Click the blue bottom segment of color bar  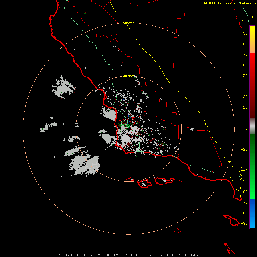pos(252,214)
